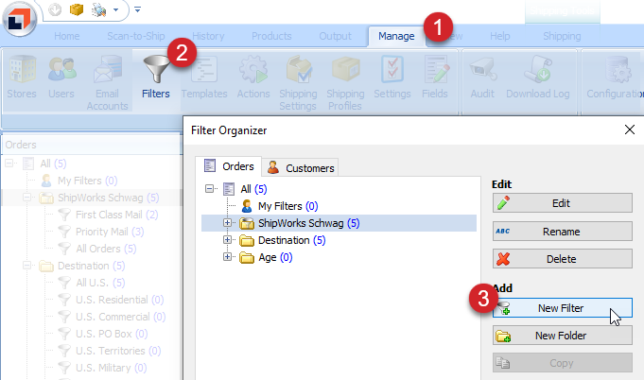Open the Configuration ribbon button

(x=615, y=78)
